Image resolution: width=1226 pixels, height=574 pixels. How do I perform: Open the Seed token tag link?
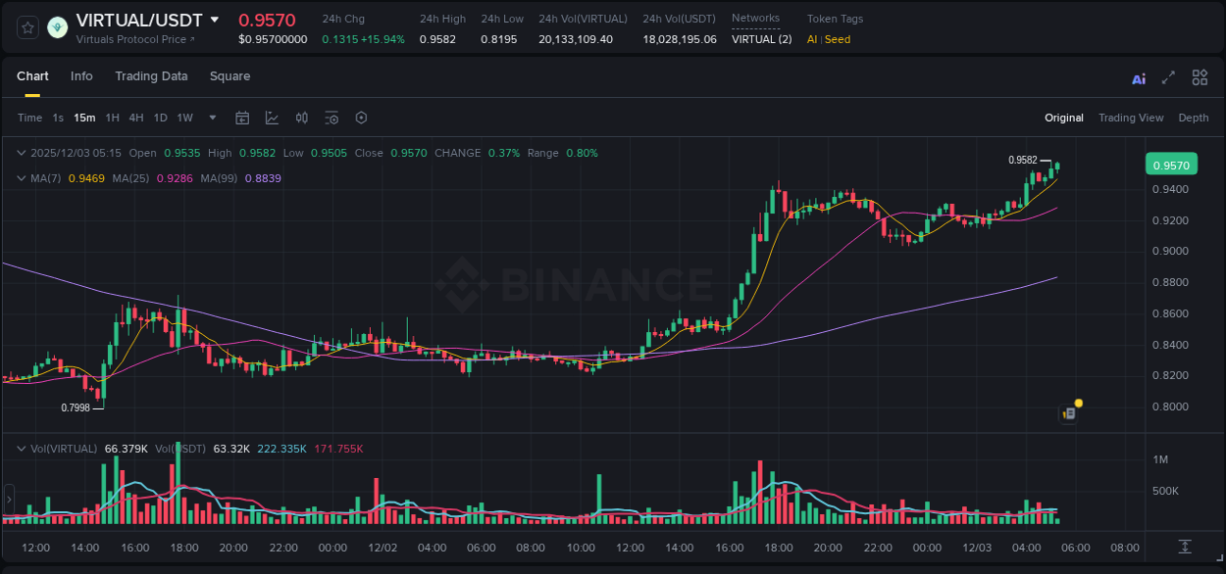click(837, 39)
